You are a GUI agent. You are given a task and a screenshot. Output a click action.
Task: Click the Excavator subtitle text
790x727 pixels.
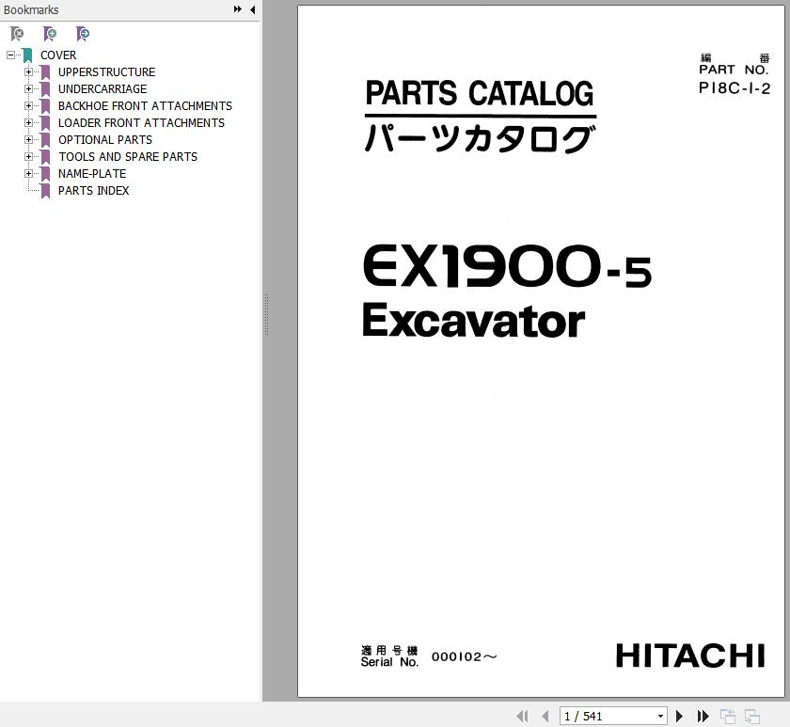(x=474, y=321)
